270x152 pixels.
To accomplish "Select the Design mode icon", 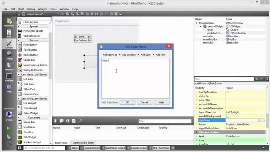I will coord(9,44).
